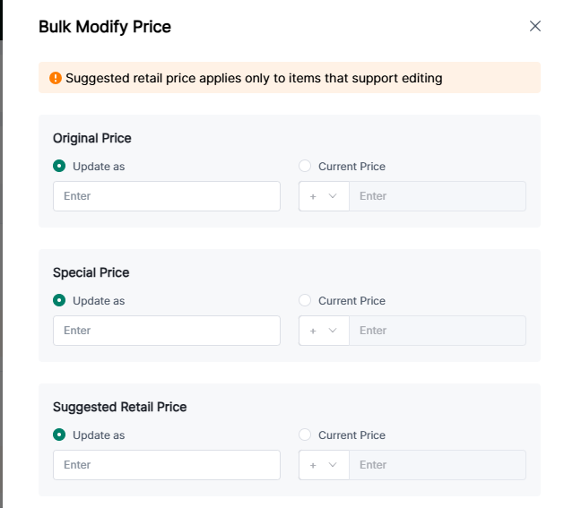Click the orange warning icon in the notice
The image size is (564, 508).
pyautogui.click(x=56, y=78)
